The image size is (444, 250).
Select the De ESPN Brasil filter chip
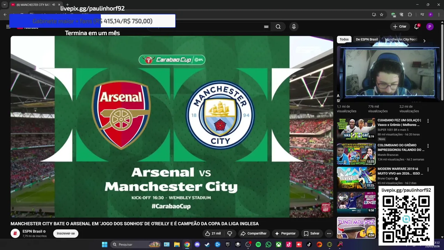tap(367, 40)
